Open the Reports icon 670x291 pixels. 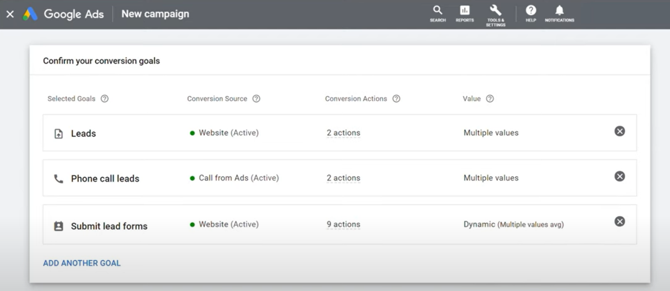point(464,13)
